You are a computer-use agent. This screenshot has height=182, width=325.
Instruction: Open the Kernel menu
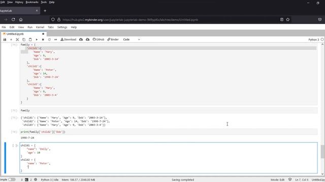(x=40, y=27)
